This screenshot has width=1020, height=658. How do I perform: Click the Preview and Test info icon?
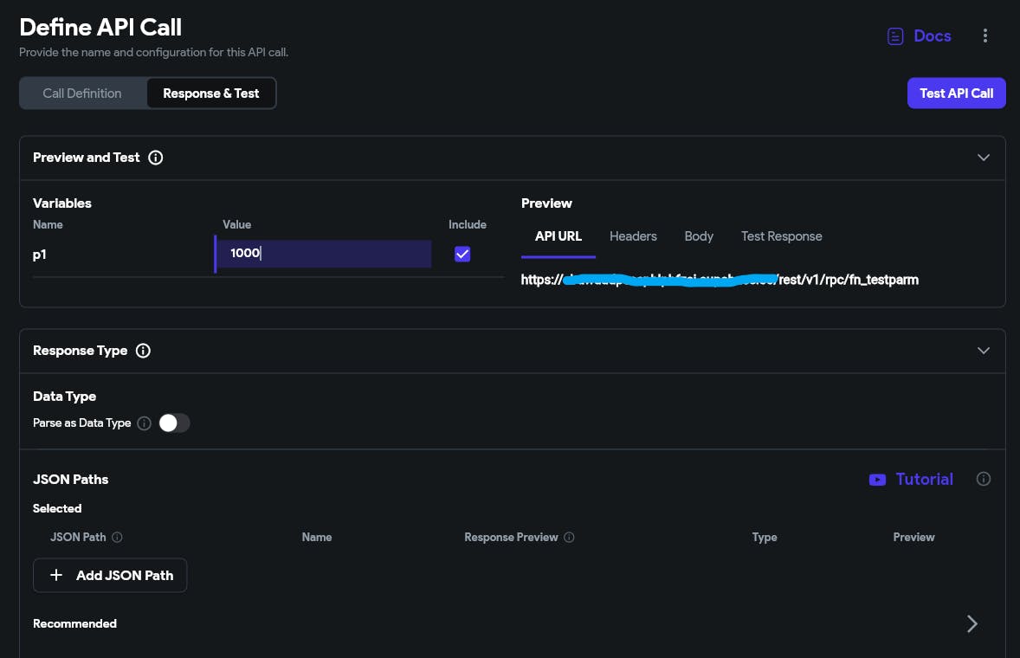pos(156,158)
